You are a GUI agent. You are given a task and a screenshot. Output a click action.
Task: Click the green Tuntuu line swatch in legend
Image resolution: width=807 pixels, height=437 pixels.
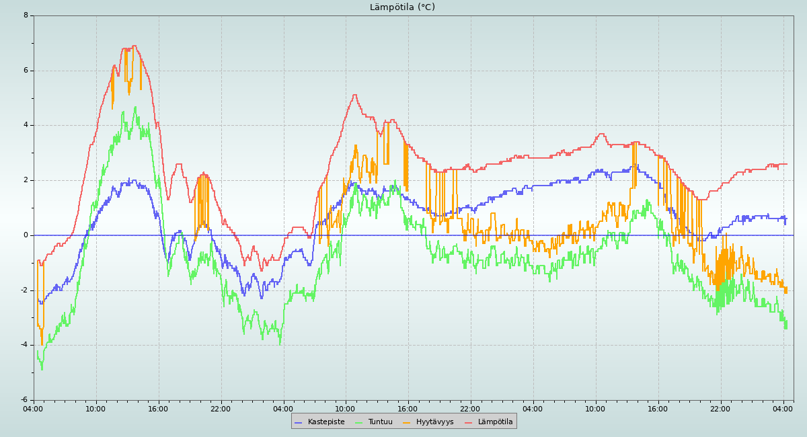(358, 422)
